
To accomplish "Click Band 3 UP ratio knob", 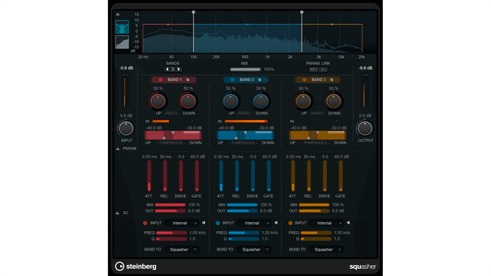I will [303, 101].
